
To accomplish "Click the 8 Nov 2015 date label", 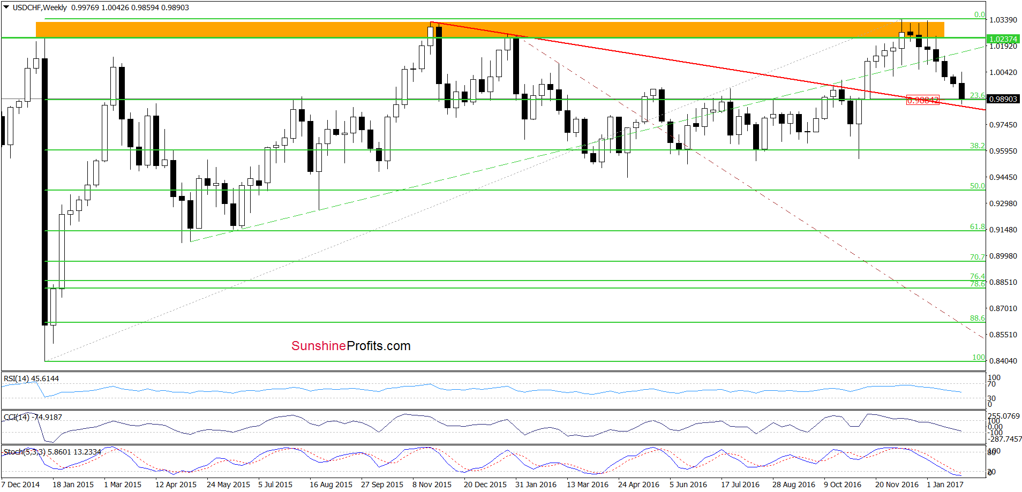I will (x=432, y=485).
